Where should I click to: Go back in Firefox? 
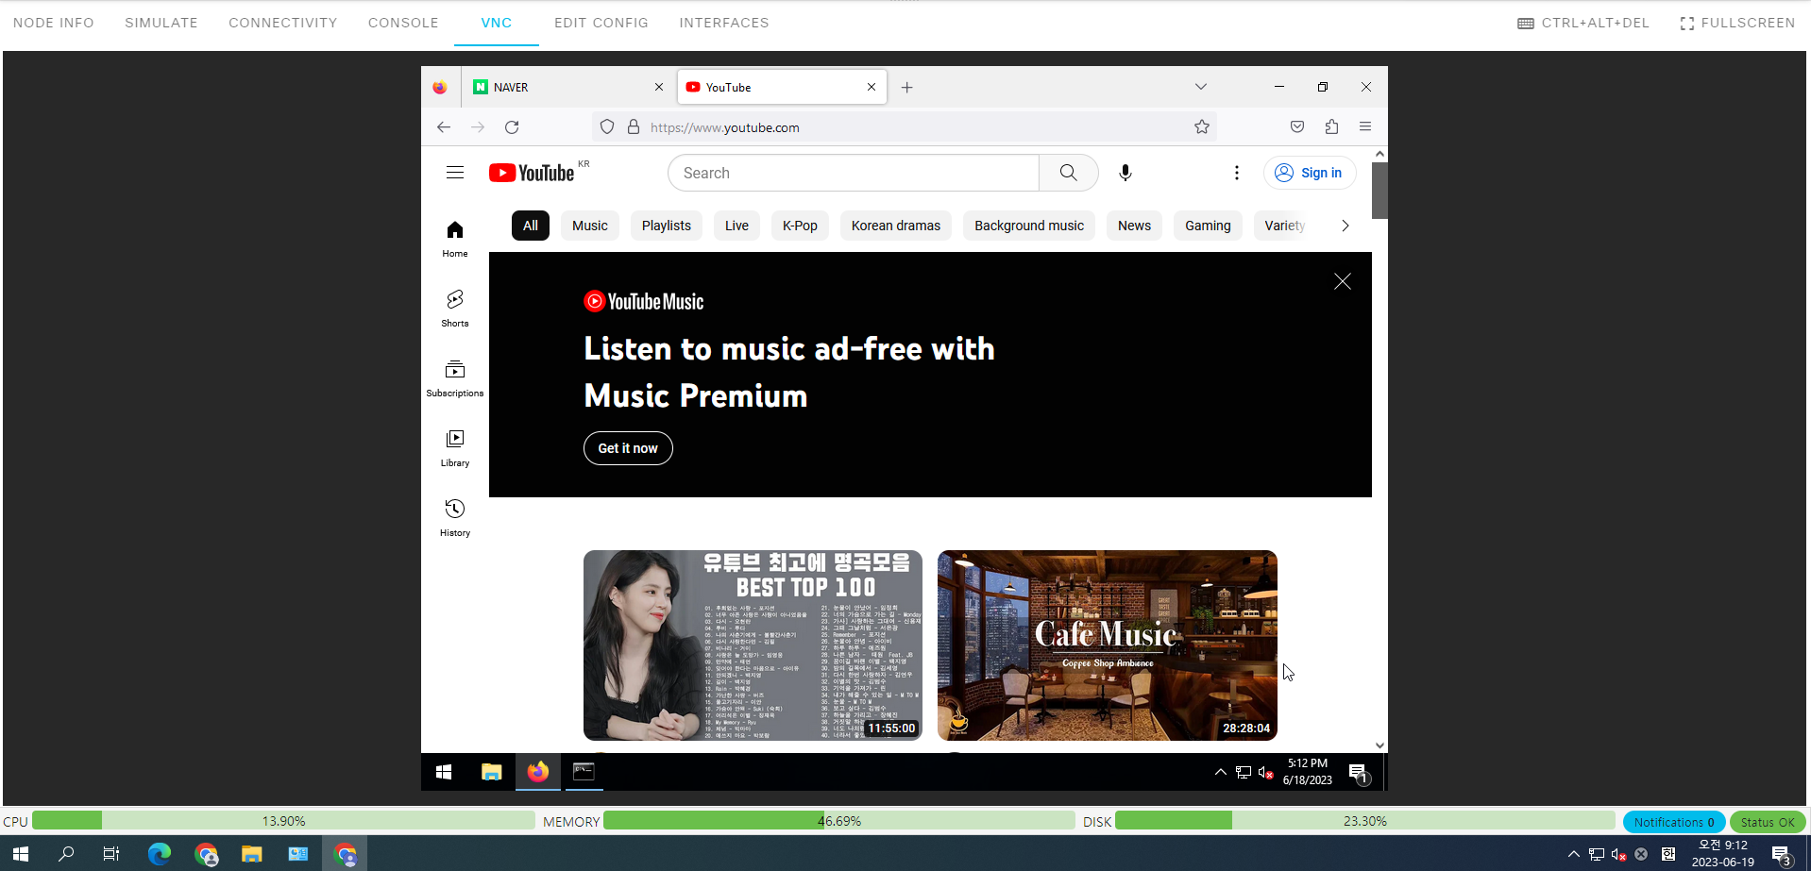(x=444, y=127)
